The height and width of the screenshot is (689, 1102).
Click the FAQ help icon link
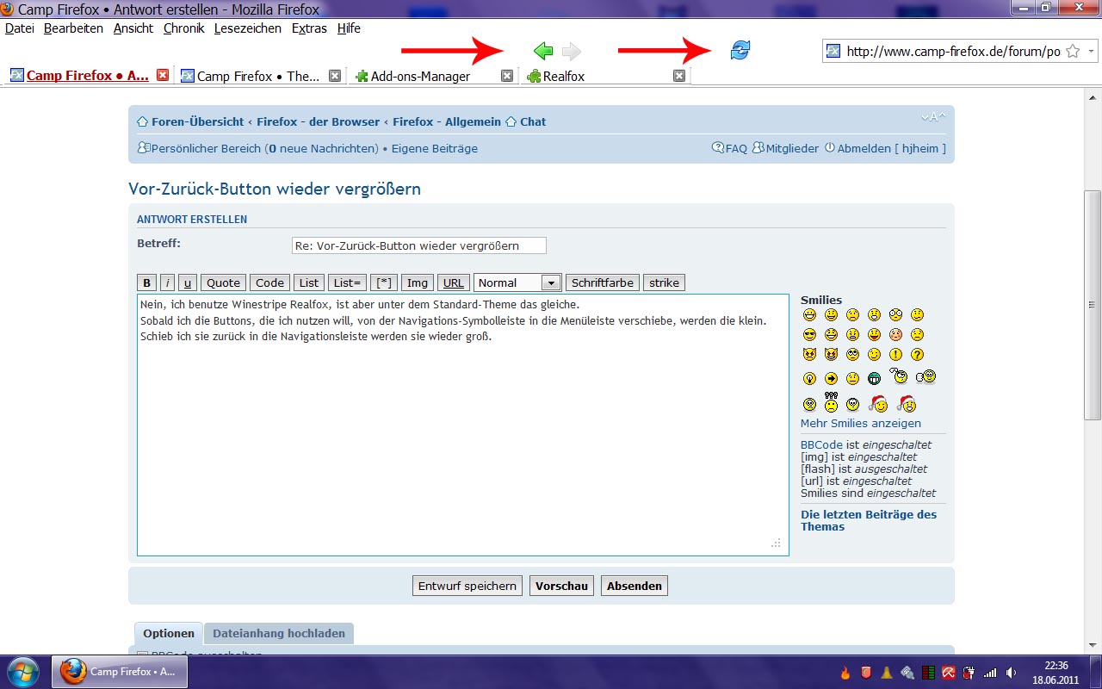729,148
